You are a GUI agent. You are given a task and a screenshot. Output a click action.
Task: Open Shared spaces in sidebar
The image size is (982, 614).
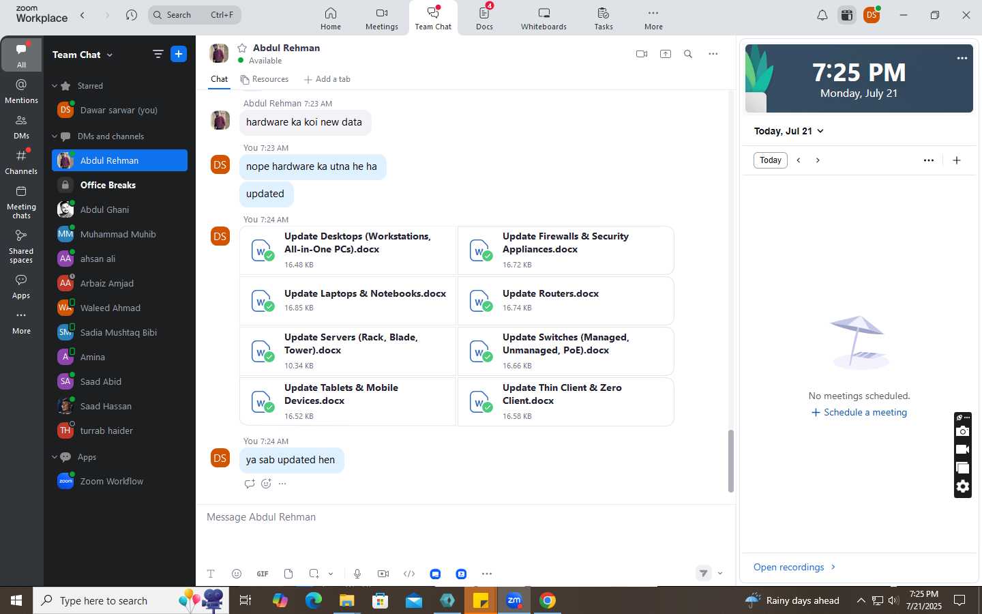point(21,246)
